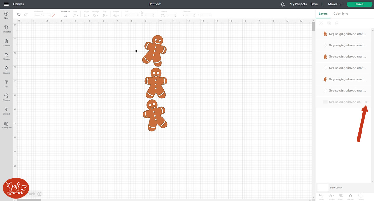374x201 pixels.
Task: Select the topmost Svg-se-gingerbread-craft layer
Action: pyautogui.click(x=343, y=34)
